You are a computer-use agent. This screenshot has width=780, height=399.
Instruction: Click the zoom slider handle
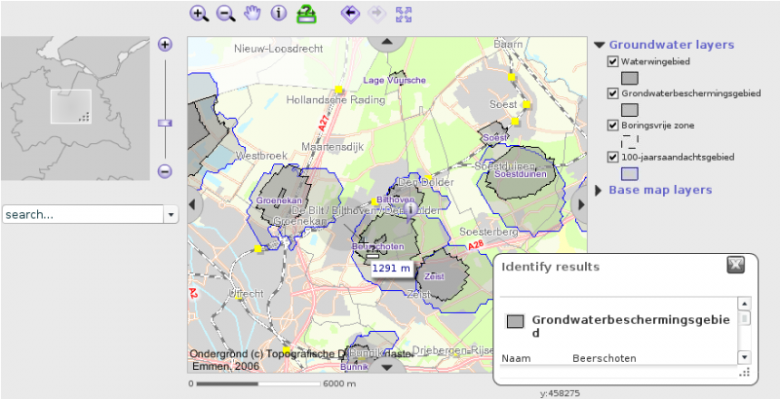[165, 124]
